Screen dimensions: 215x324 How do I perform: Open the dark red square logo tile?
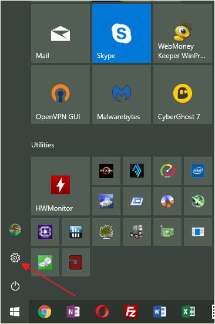76,262
